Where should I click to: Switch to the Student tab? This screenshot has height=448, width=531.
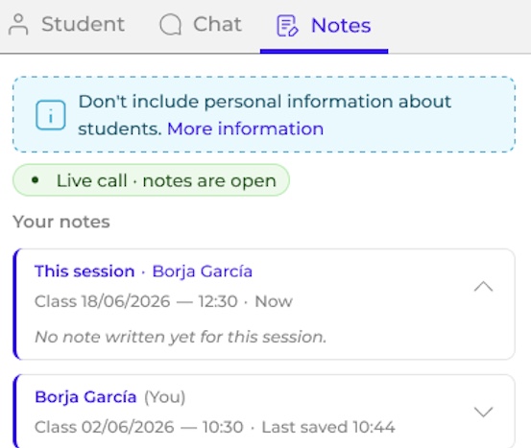click(66, 25)
